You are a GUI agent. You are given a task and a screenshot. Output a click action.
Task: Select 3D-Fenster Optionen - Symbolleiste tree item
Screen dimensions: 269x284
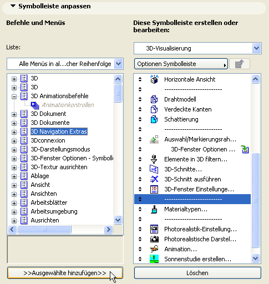(72, 158)
